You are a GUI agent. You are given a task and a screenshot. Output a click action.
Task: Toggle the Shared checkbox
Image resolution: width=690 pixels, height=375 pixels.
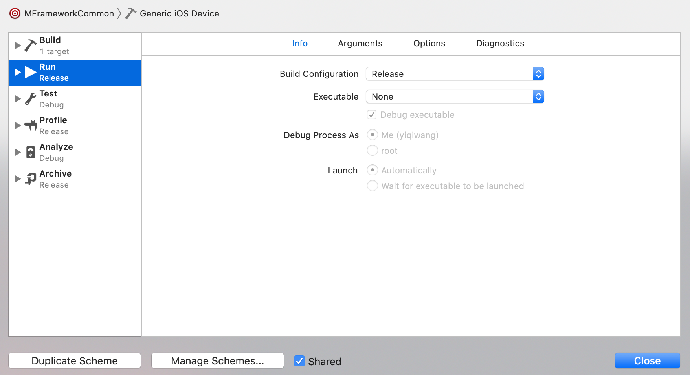coord(299,361)
